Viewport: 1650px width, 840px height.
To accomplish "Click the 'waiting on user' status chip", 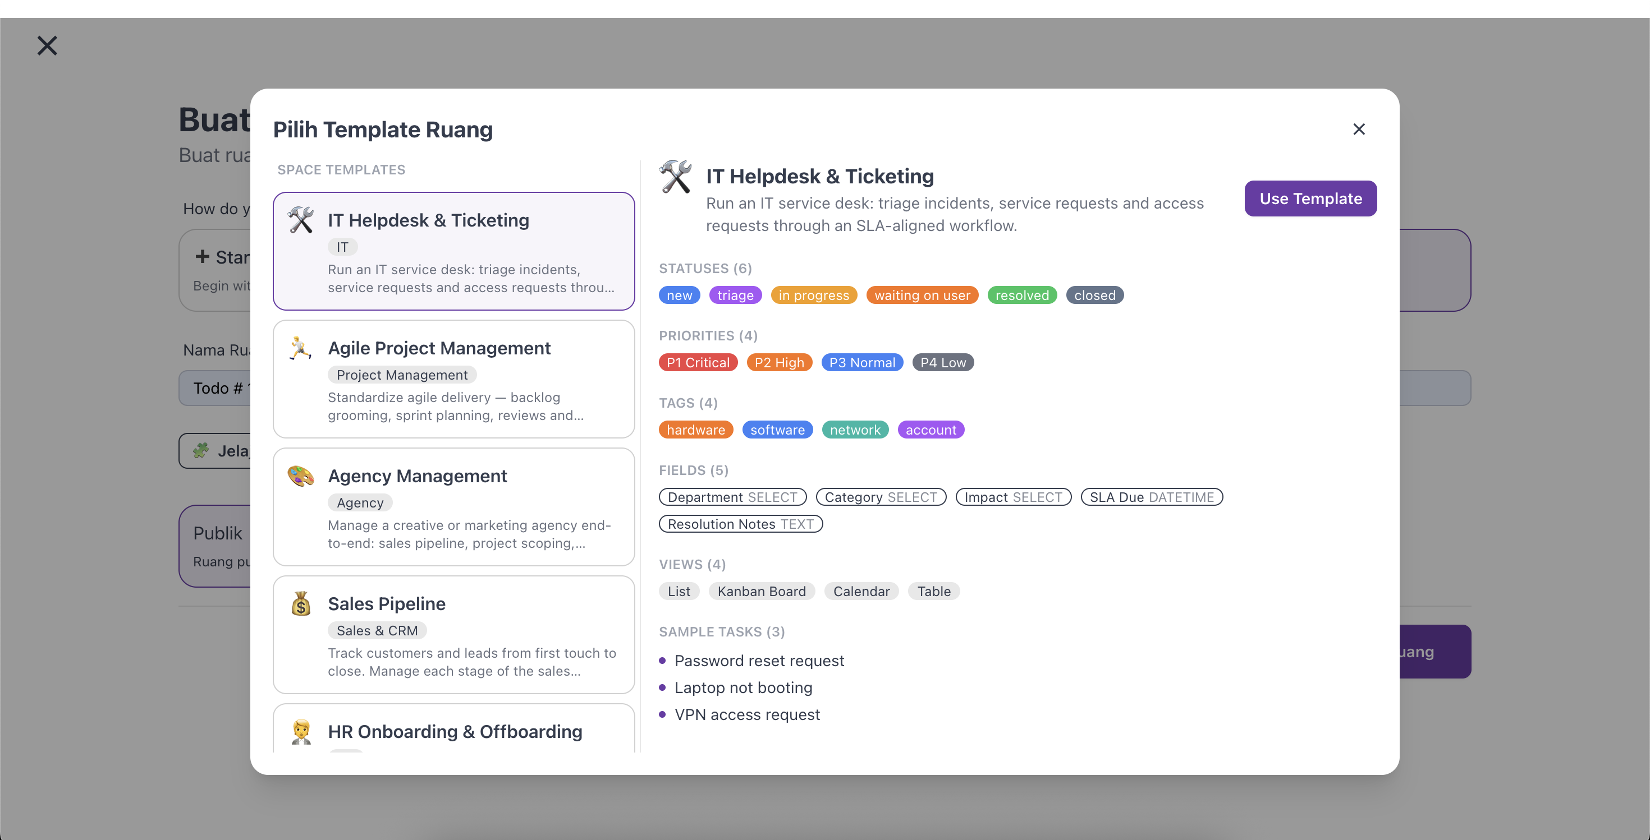I will [x=922, y=295].
